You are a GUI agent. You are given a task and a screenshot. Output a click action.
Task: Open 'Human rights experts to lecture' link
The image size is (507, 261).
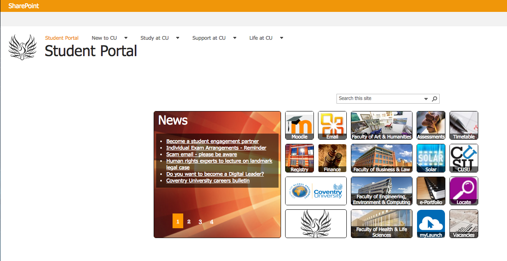point(219,164)
